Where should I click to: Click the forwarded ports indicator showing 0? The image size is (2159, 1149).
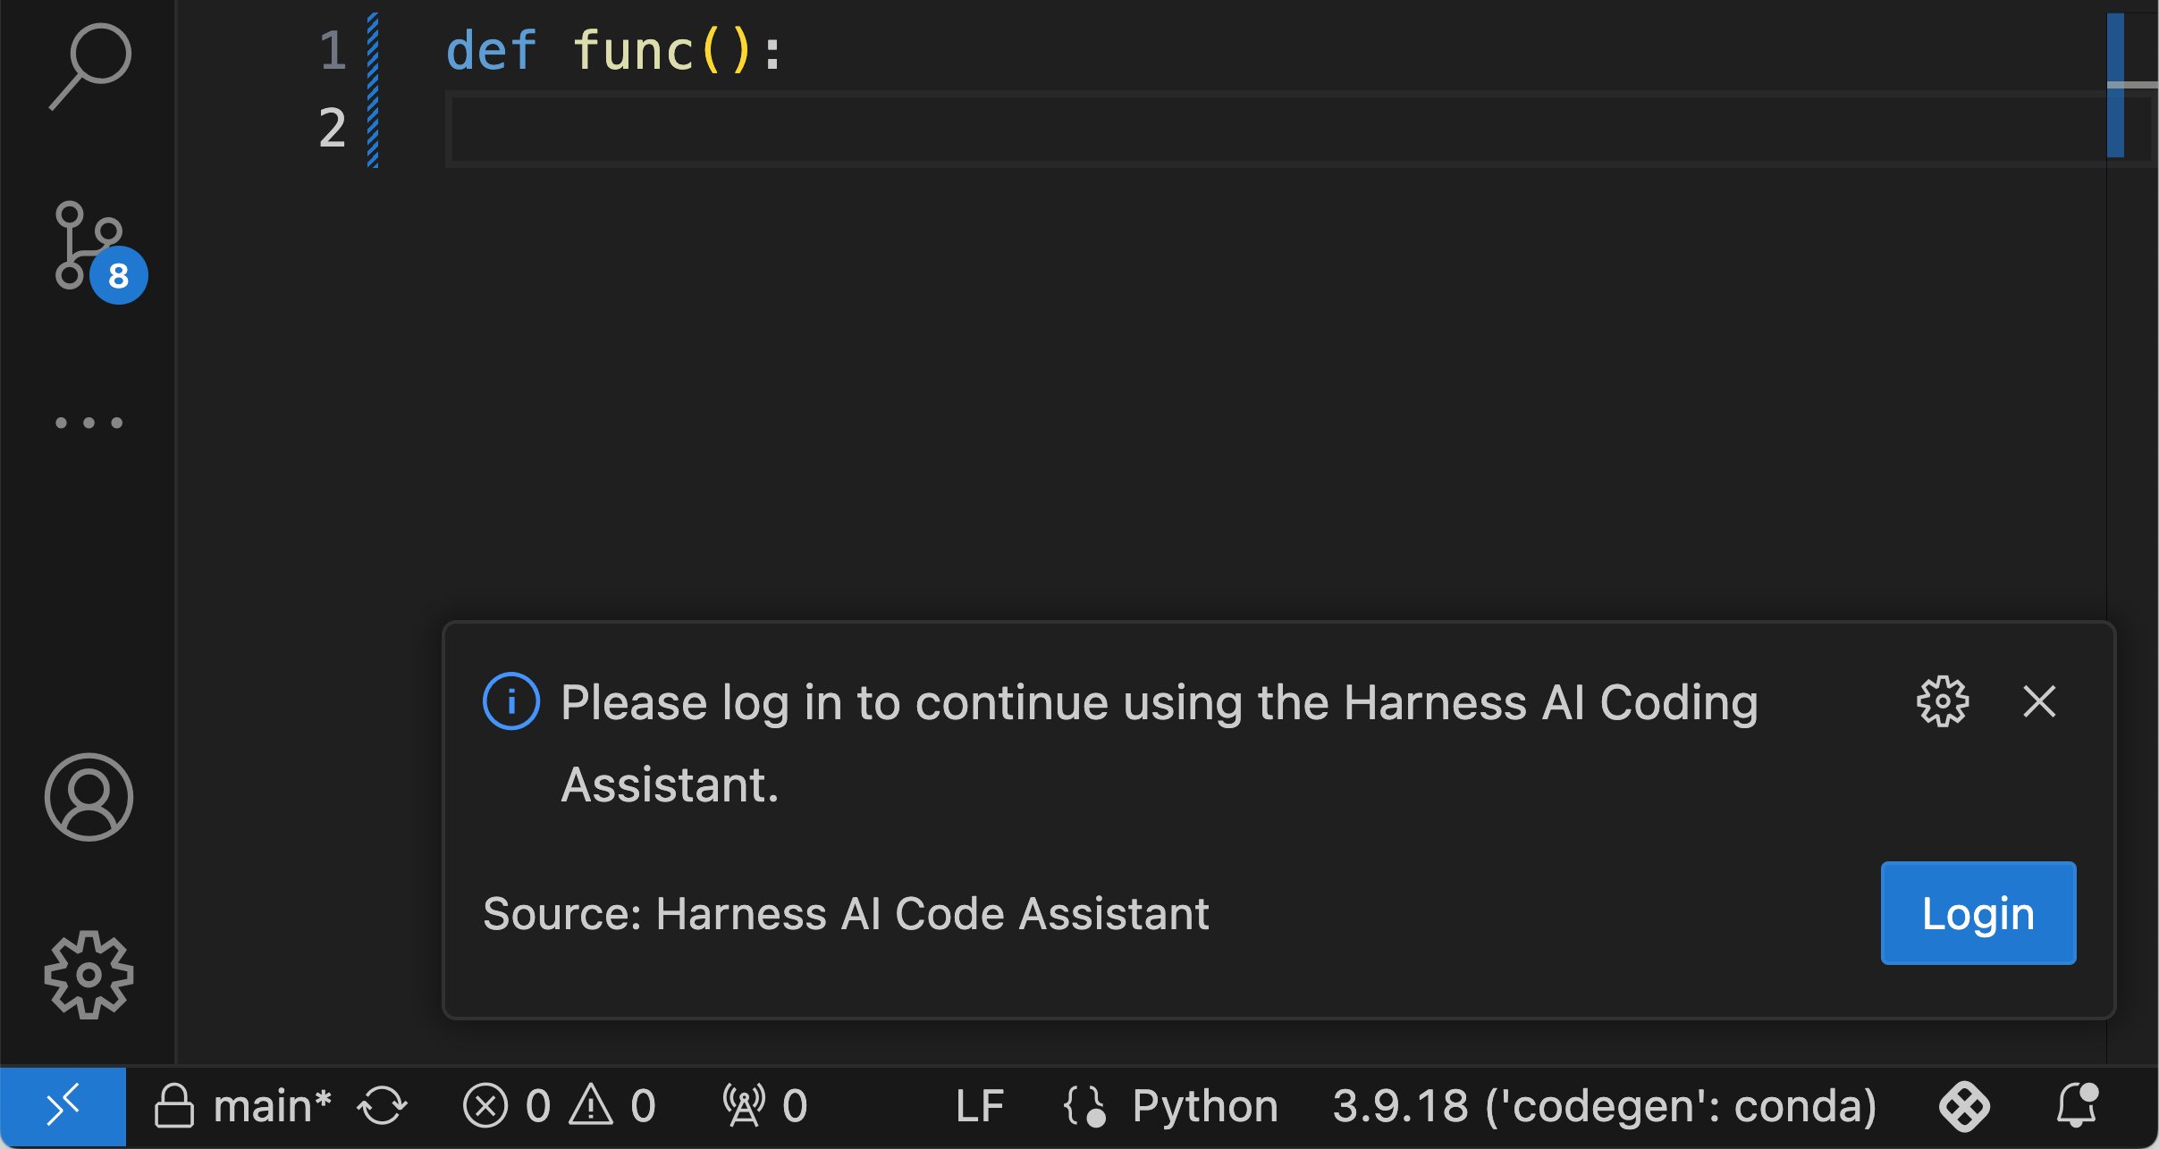(x=765, y=1107)
